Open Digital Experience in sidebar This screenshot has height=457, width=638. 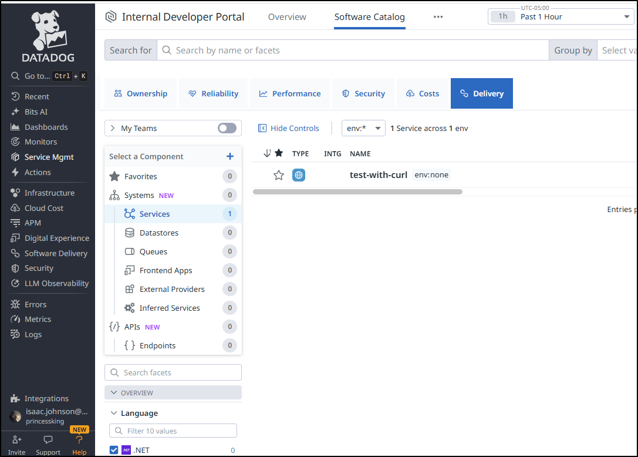click(50, 238)
